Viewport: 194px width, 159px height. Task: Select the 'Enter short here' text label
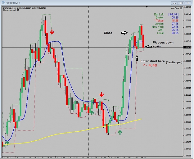(x=152, y=61)
